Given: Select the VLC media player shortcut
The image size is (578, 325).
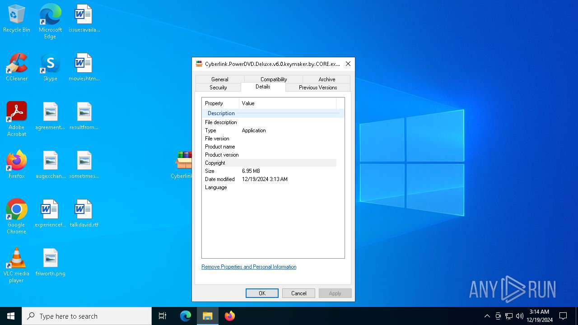Looking at the screenshot, I should click(x=17, y=265).
